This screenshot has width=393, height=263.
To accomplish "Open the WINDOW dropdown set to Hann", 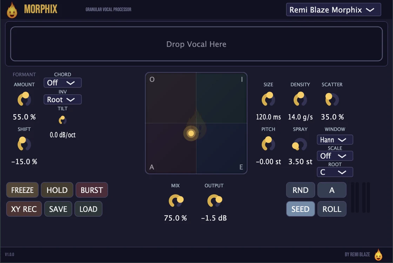I will [x=335, y=140].
